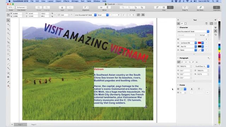
Task: Collapse the Paragraph section
Action: [178, 58]
